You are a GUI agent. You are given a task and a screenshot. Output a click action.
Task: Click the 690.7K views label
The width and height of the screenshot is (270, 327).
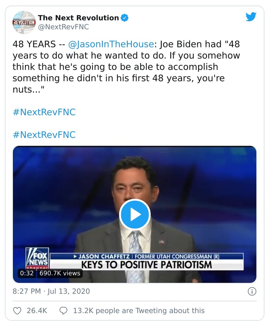[x=60, y=273]
